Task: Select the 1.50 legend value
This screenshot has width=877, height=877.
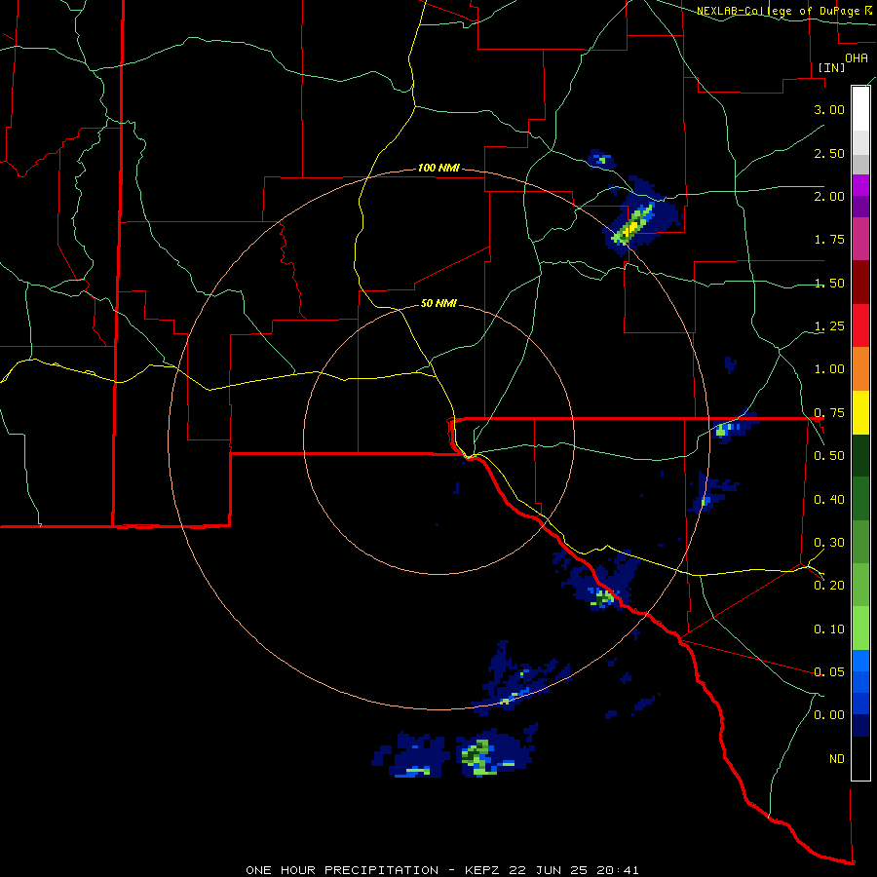Action: (x=829, y=283)
